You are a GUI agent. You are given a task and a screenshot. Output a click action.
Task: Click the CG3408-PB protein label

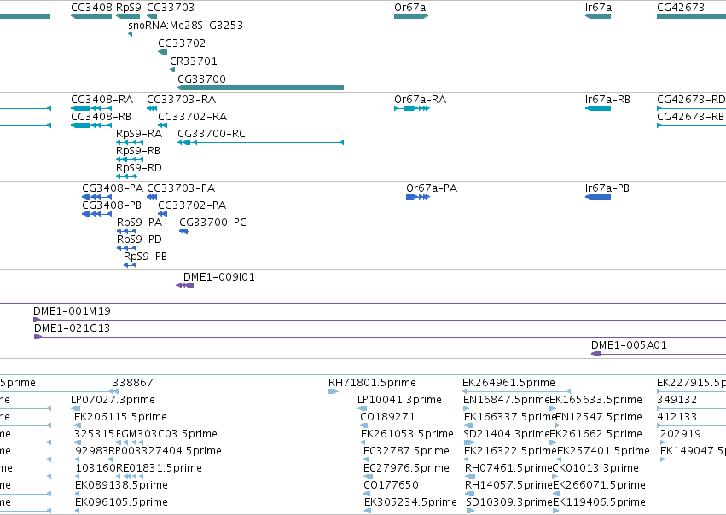pos(112,205)
